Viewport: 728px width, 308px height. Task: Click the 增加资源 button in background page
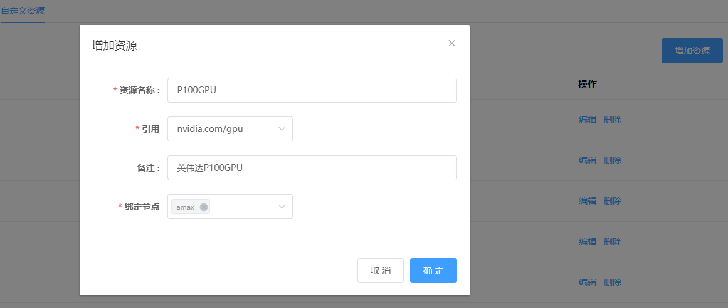point(692,51)
